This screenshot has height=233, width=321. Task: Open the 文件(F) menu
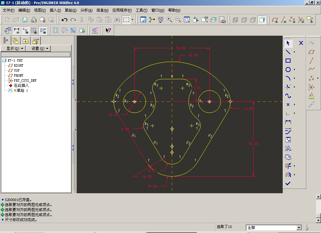[8, 10]
